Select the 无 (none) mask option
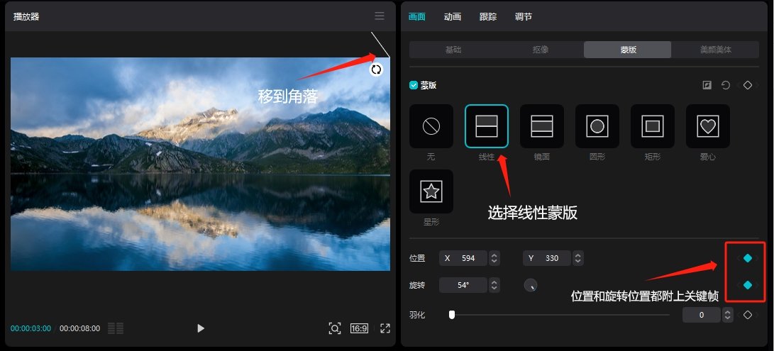This screenshot has height=351, width=774. pyautogui.click(x=431, y=126)
